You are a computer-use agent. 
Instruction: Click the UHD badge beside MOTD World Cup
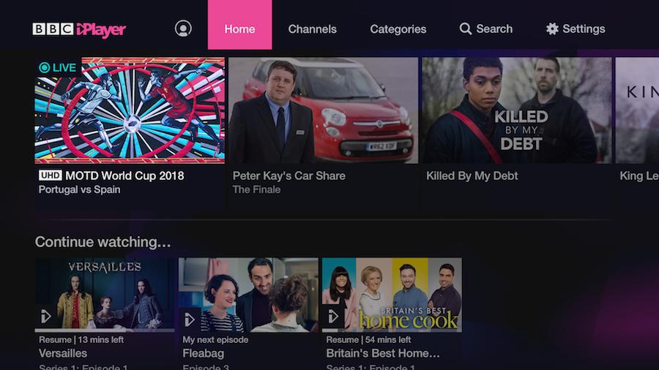click(x=50, y=175)
